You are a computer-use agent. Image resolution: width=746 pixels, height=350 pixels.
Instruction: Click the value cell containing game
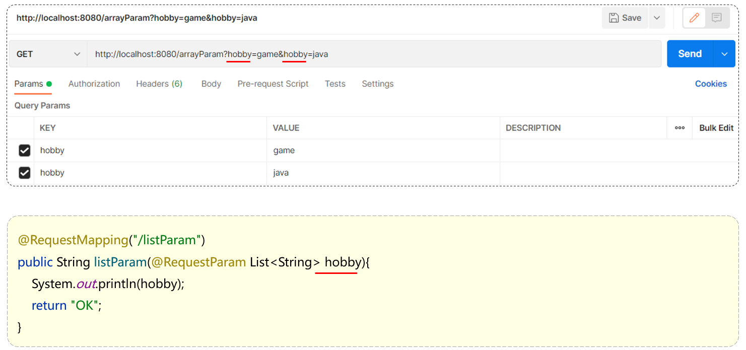pyautogui.click(x=383, y=151)
